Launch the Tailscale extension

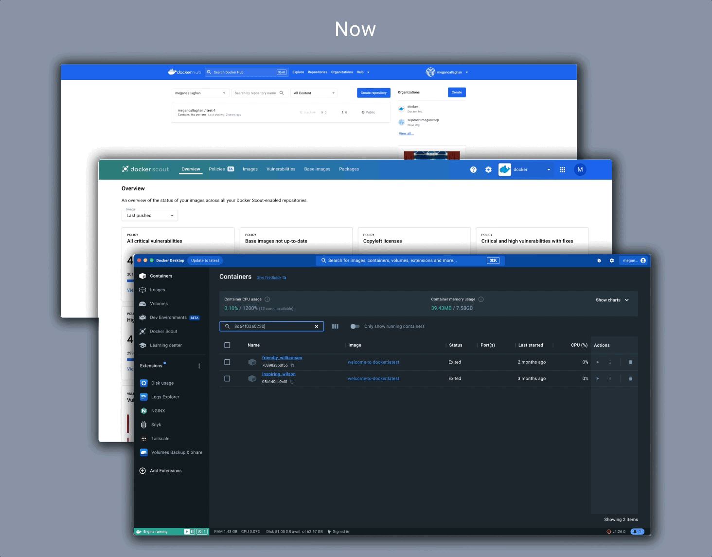[160, 438]
